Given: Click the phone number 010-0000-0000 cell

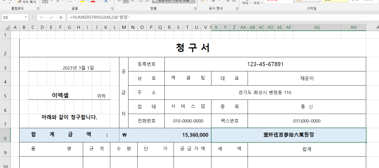Looking at the screenshot, I should (188, 121).
